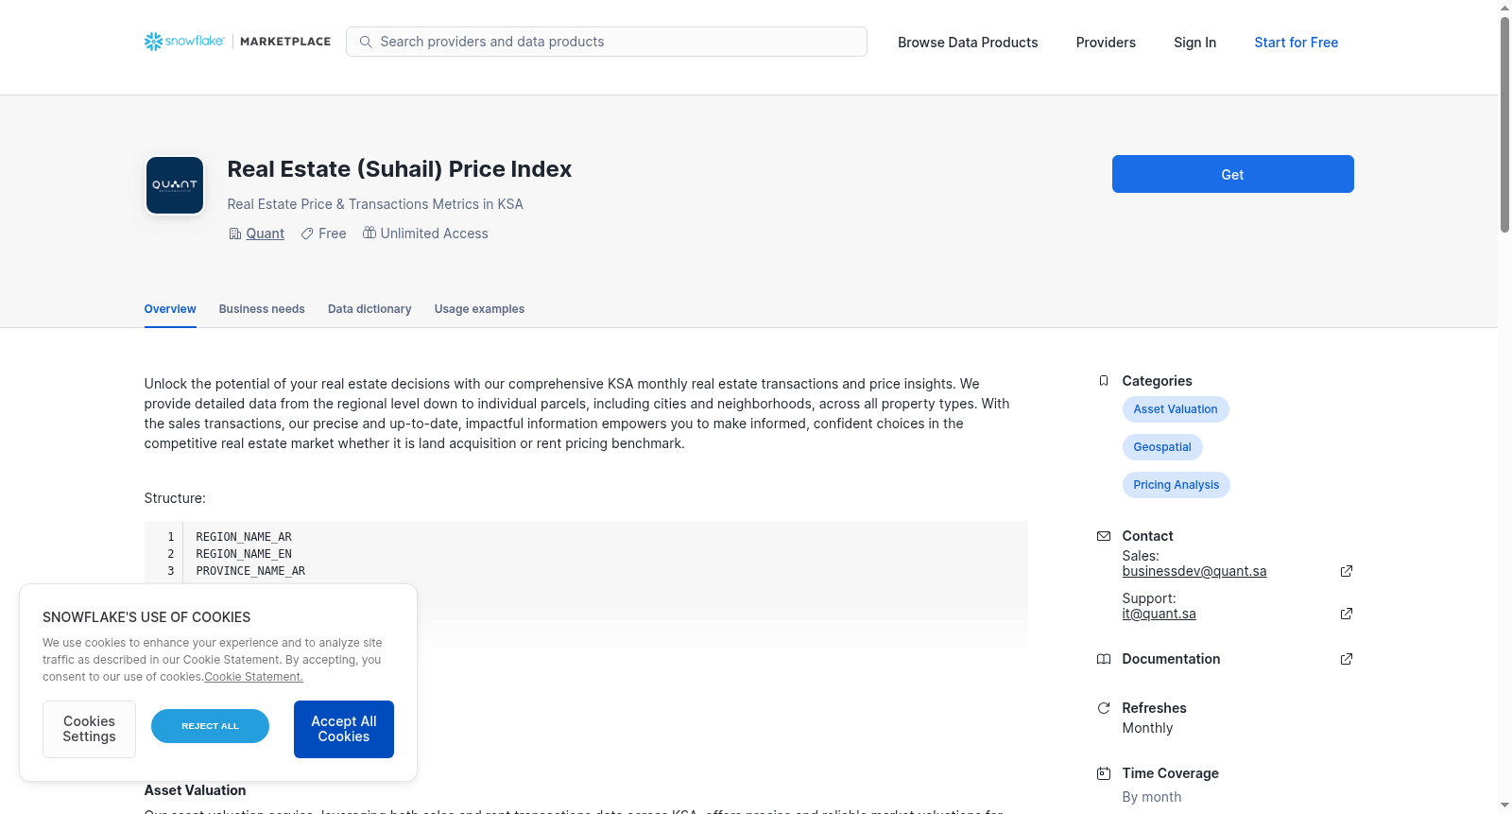Click the search magnifier icon

click(366, 42)
